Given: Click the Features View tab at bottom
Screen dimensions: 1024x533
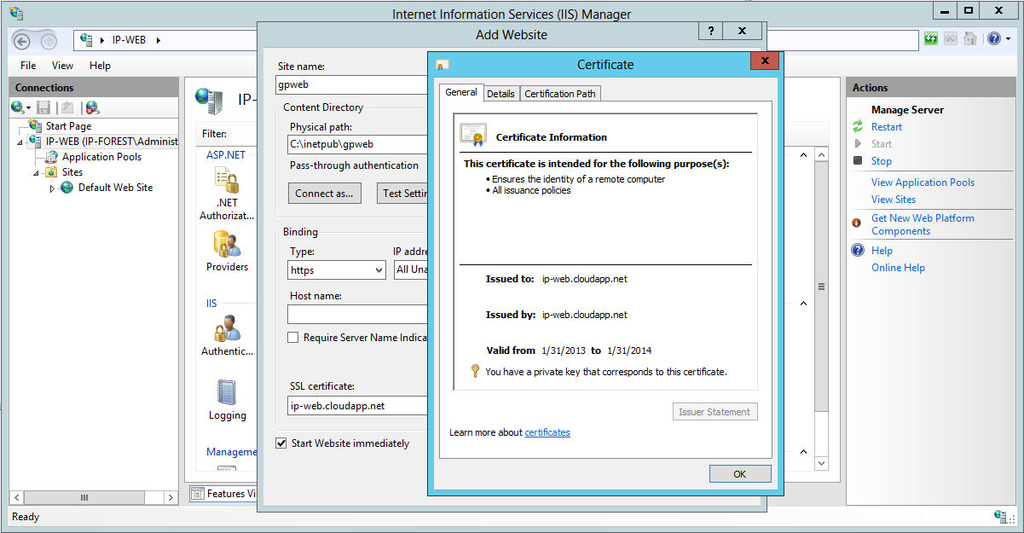Looking at the screenshot, I should coord(222,494).
